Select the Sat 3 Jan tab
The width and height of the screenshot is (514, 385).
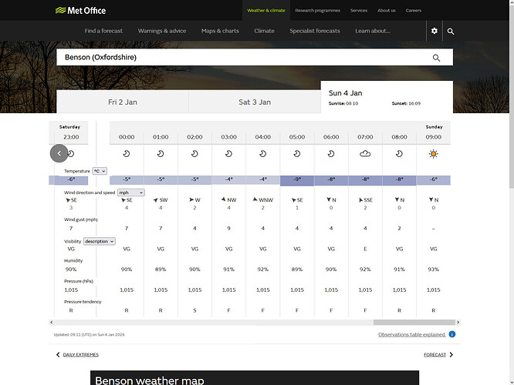pos(255,102)
